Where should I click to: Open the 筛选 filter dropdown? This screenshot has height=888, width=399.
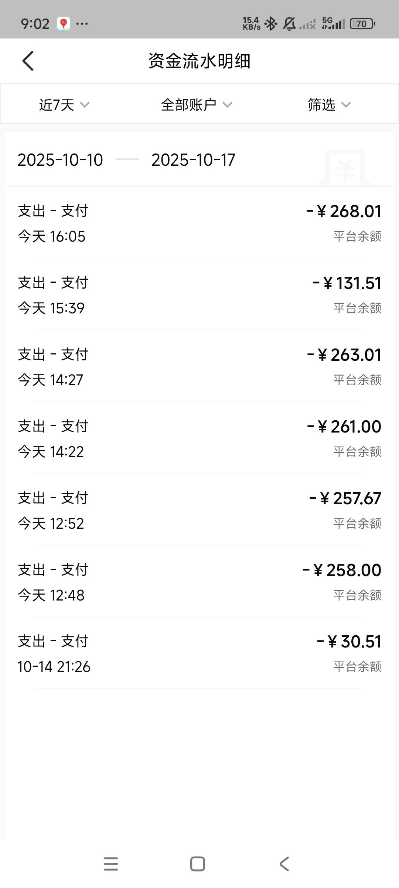329,105
